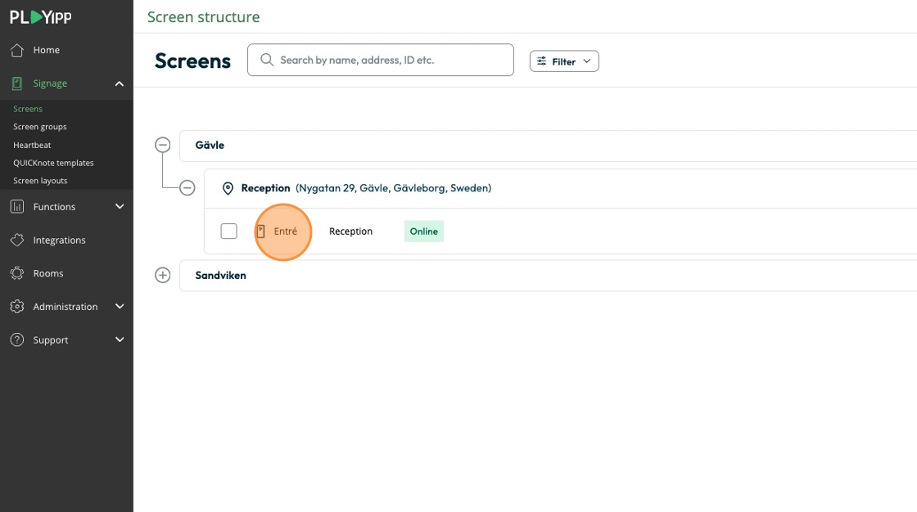The image size is (917, 512).
Task: Click the Support question mark icon
Action: pyautogui.click(x=17, y=339)
